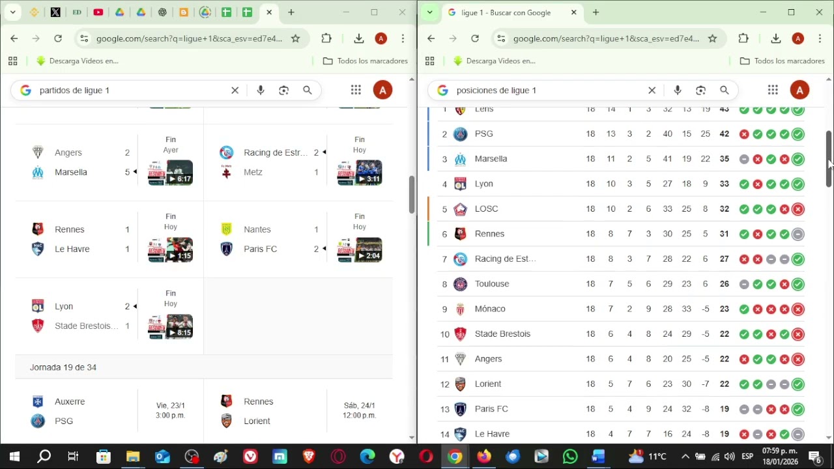
Task: Open apps grid in left bookmarks bar
Action: pos(12,61)
